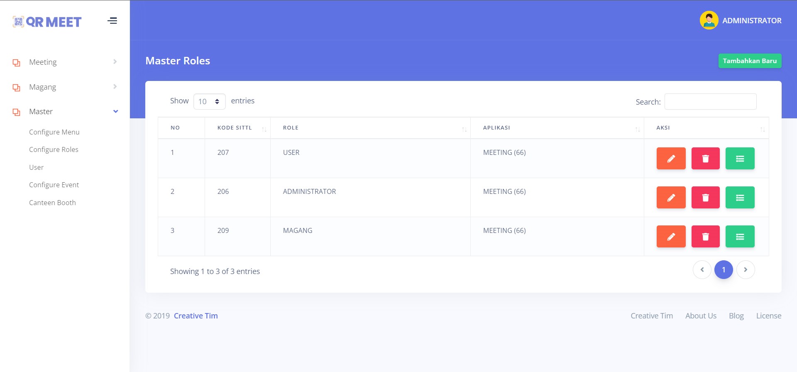Click the administrator avatar icon
Image resolution: width=797 pixels, height=372 pixels.
pyautogui.click(x=709, y=20)
